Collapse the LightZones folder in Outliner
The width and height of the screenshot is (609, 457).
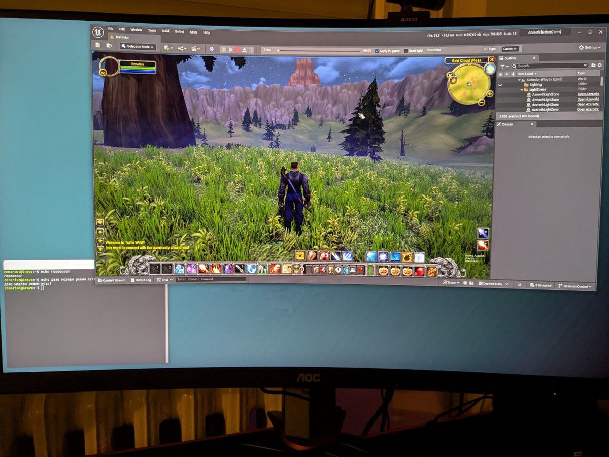(522, 89)
